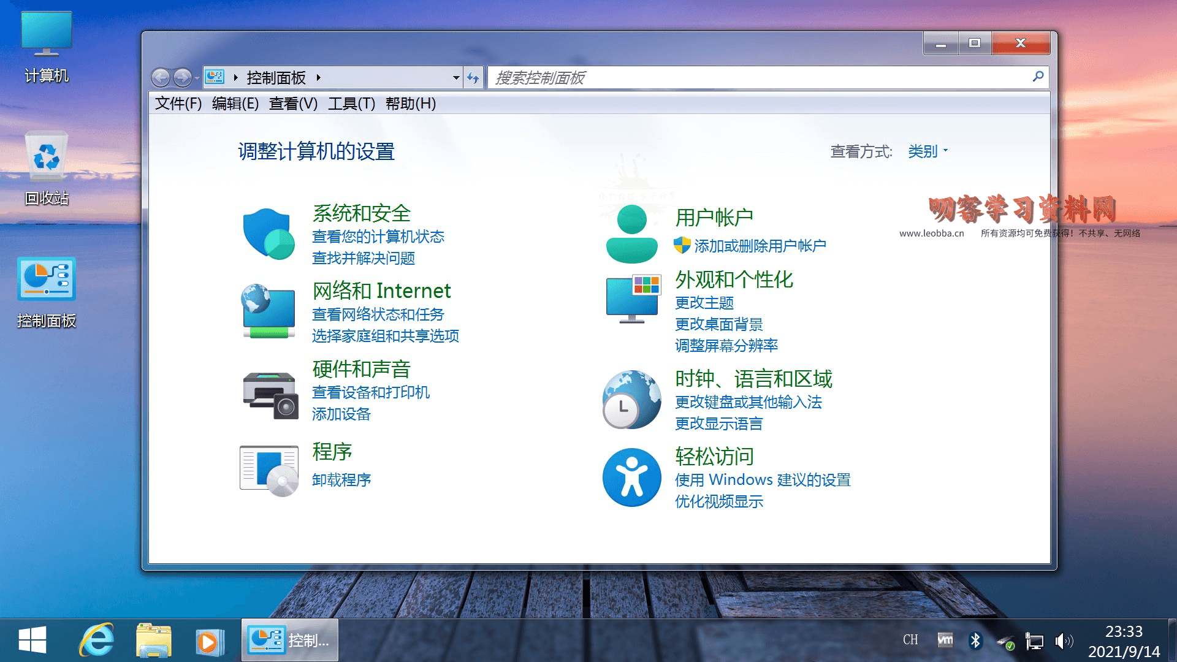Click the 更改桌面背景 link
1177x662 pixels.
point(718,324)
